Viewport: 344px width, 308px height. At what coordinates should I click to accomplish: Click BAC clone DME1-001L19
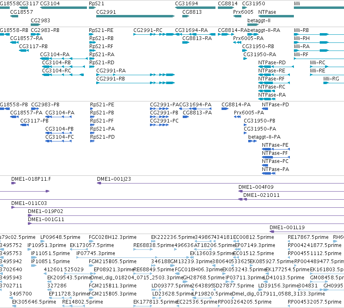click(x=287, y=228)
